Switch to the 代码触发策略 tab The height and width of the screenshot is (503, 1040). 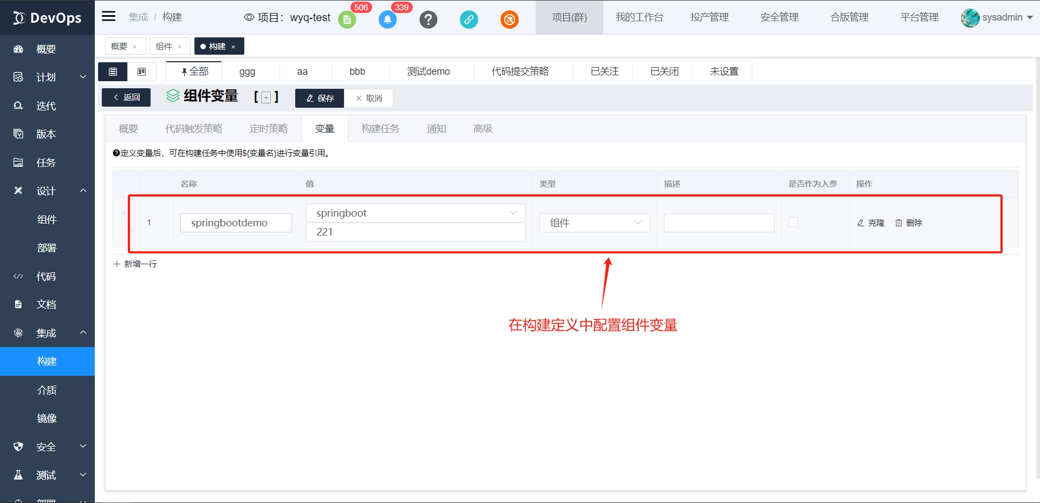click(x=194, y=129)
